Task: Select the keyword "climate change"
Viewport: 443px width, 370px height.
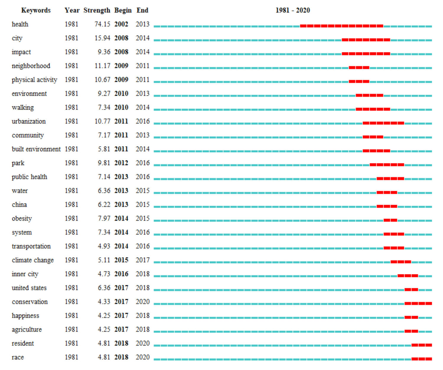Action: [x=33, y=260]
